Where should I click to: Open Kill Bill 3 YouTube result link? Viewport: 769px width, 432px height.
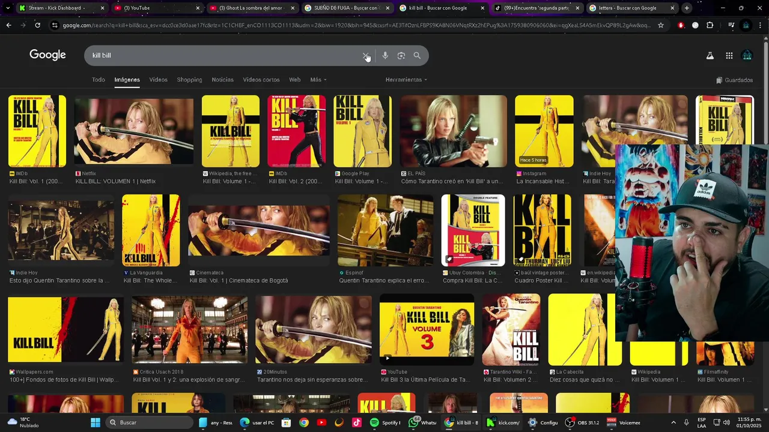click(x=426, y=380)
